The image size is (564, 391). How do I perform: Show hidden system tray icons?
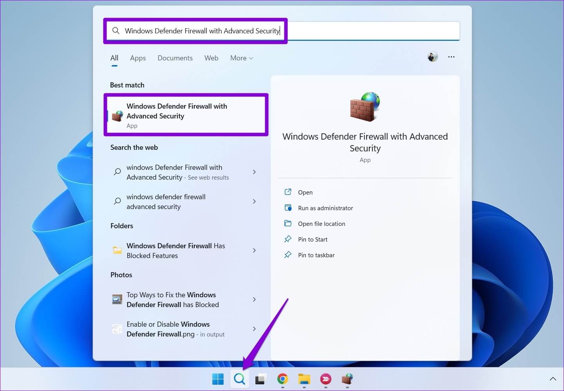click(x=553, y=379)
